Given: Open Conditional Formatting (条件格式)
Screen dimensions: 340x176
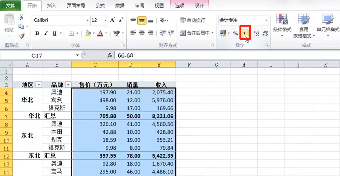Looking at the screenshot, I should (282, 25).
